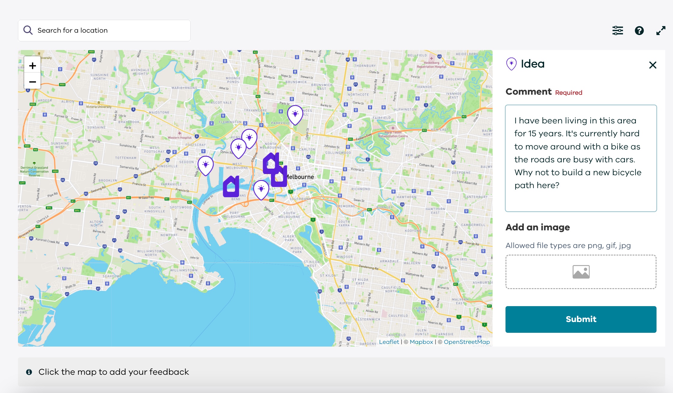The height and width of the screenshot is (393, 673).
Task: Click the idea marker near Seddon
Action: click(x=206, y=165)
